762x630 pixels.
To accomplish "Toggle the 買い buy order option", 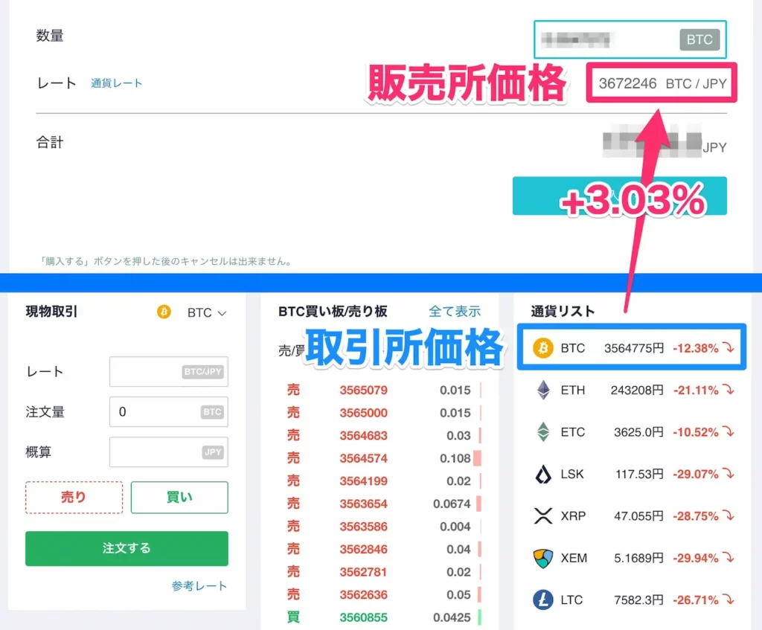I will (179, 497).
